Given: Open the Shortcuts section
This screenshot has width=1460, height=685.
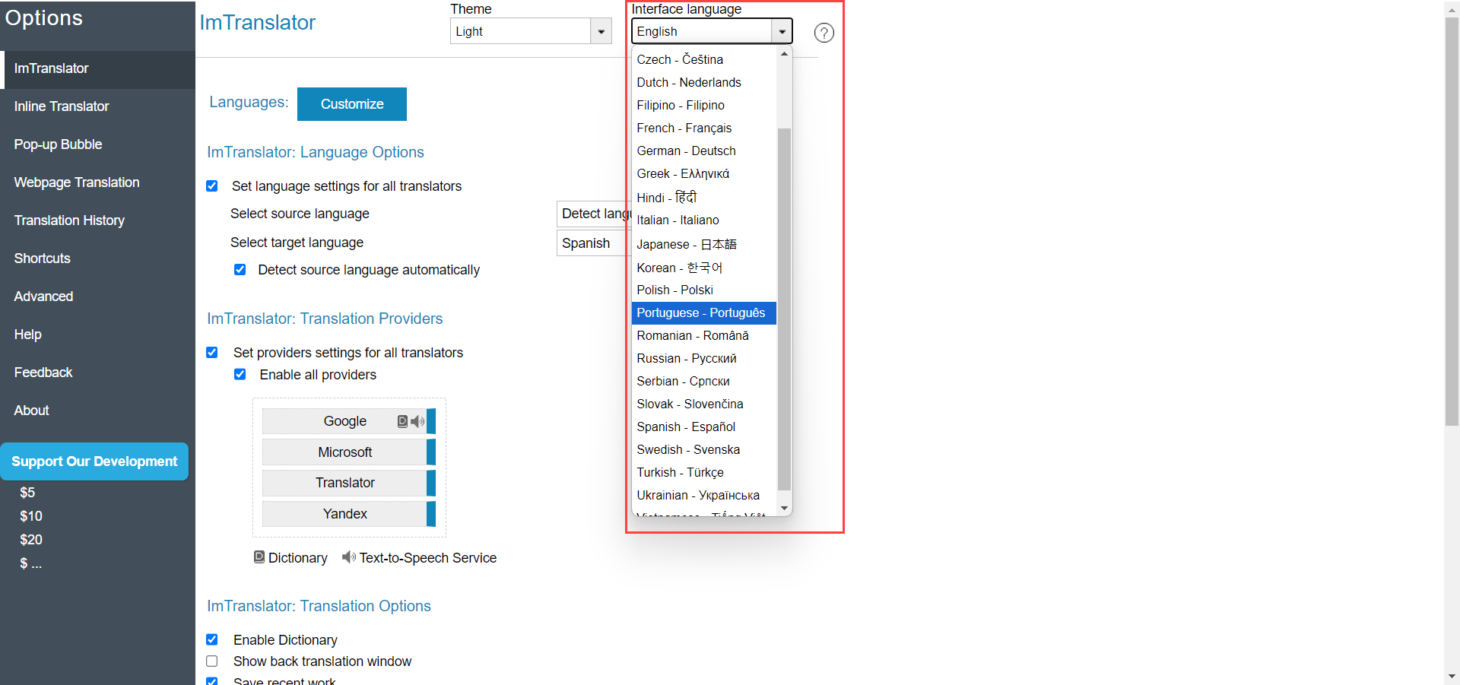Looking at the screenshot, I should (97, 258).
